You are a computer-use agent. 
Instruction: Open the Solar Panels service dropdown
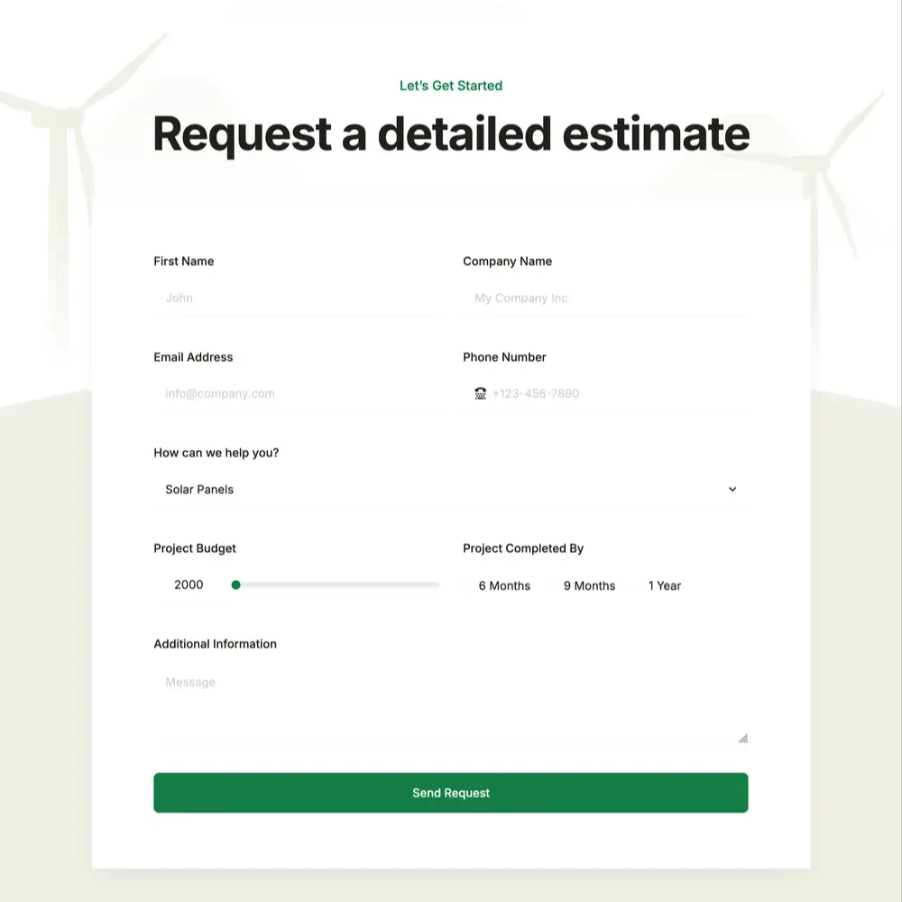(450, 489)
